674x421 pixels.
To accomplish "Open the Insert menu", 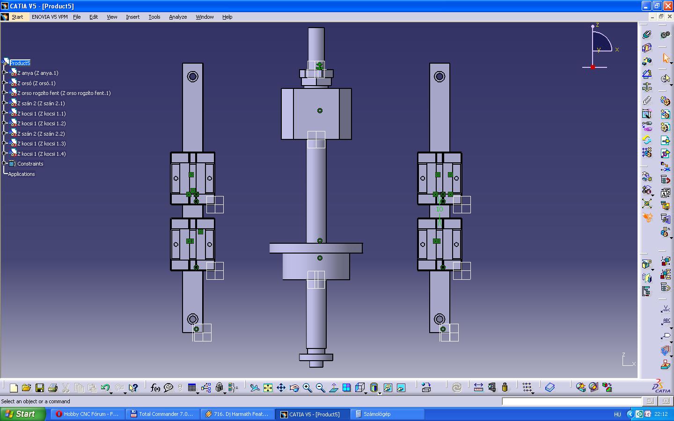I will tap(132, 17).
